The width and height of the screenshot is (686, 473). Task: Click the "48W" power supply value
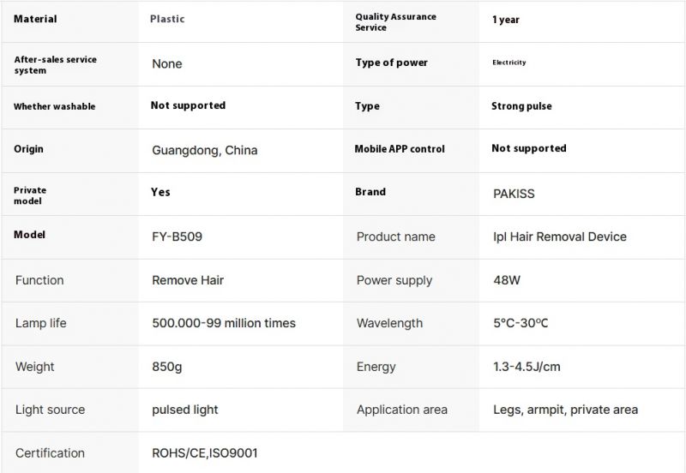pyautogui.click(x=506, y=280)
